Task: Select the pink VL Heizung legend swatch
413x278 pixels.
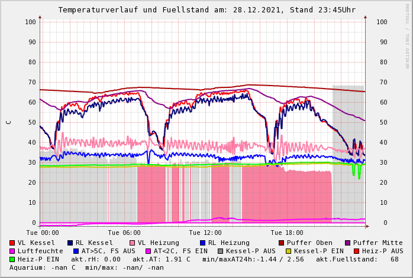Action: point(133,243)
